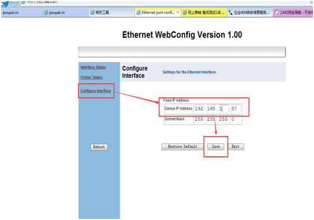Click favicon on 2345网址导航 tab

pos(276,12)
